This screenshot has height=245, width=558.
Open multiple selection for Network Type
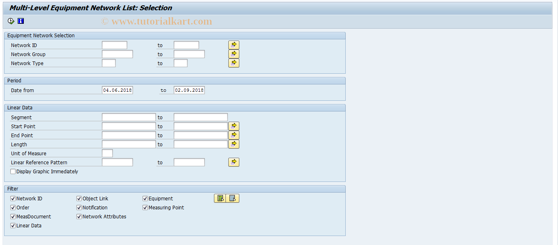click(233, 63)
